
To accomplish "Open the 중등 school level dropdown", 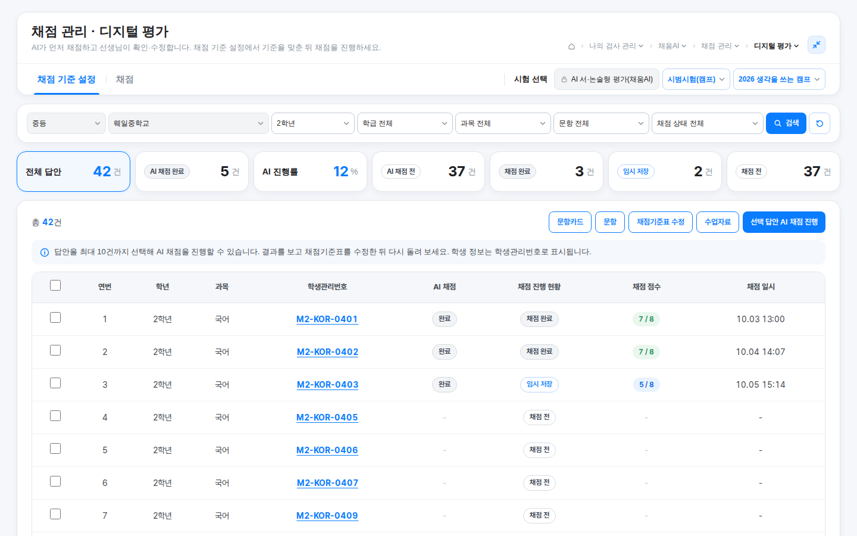I will pos(66,123).
